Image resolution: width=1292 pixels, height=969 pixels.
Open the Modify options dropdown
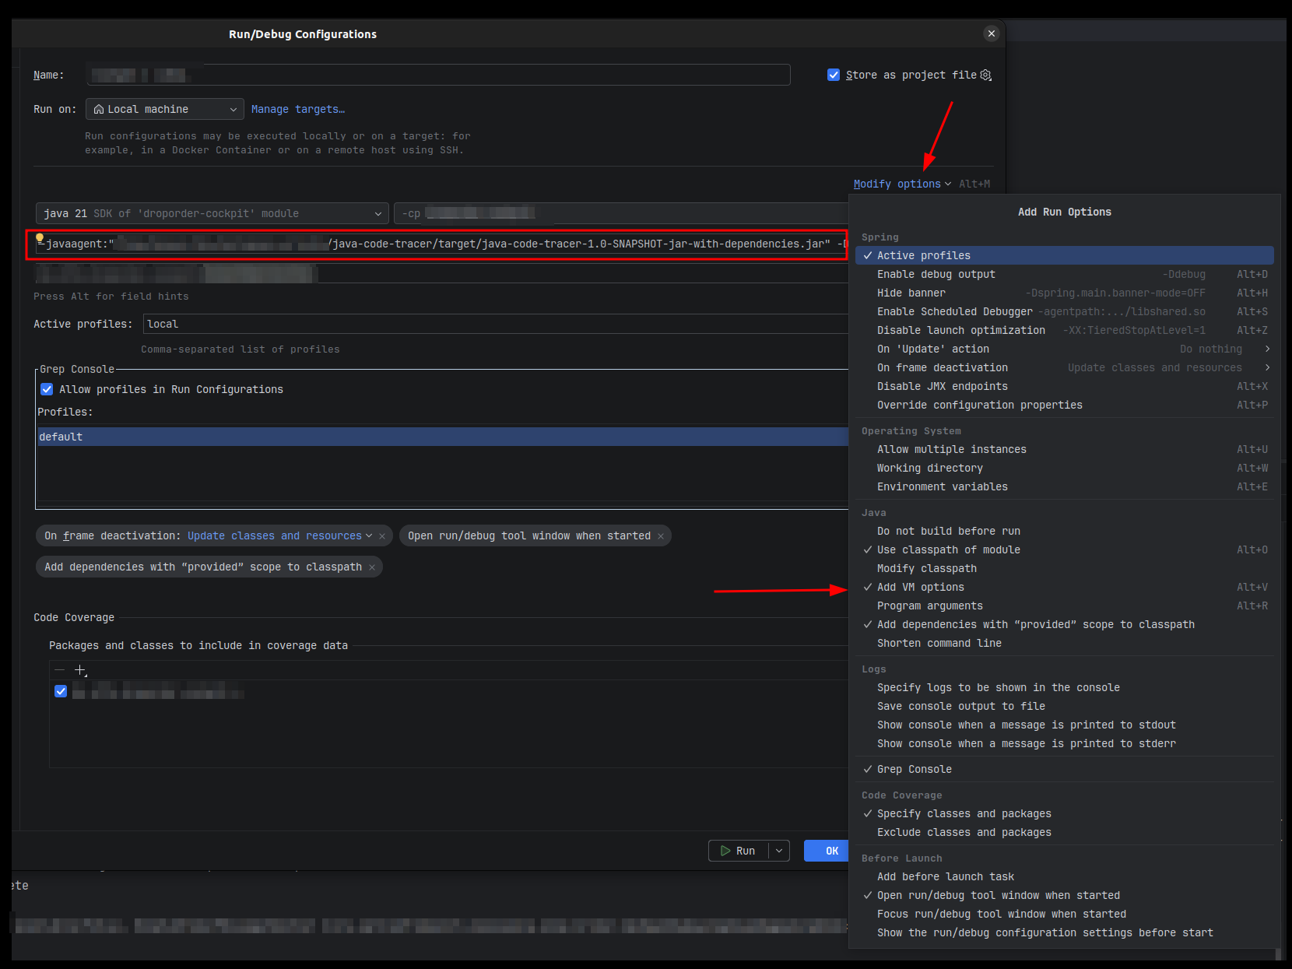pyautogui.click(x=902, y=184)
